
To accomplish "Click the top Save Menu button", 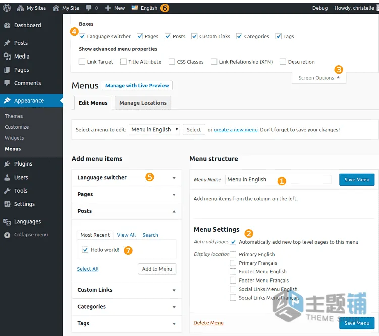I will 357,180.
